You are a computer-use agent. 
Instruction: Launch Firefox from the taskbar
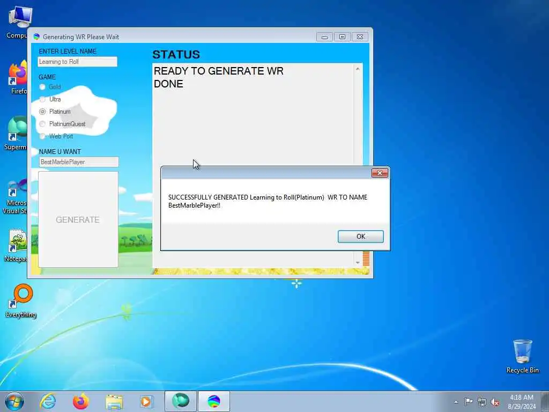pyautogui.click(x=80, y=401)
